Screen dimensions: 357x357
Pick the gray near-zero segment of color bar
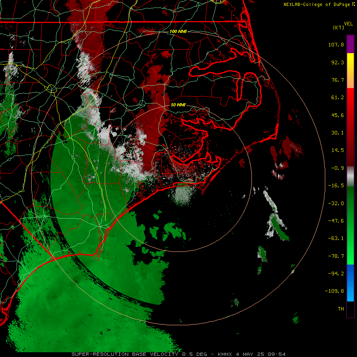tap(350, 177)
